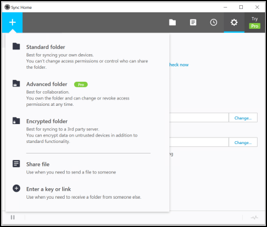Click the Pro label in Try Pro
The image size is (267, 227).
[x=255, y=26]
